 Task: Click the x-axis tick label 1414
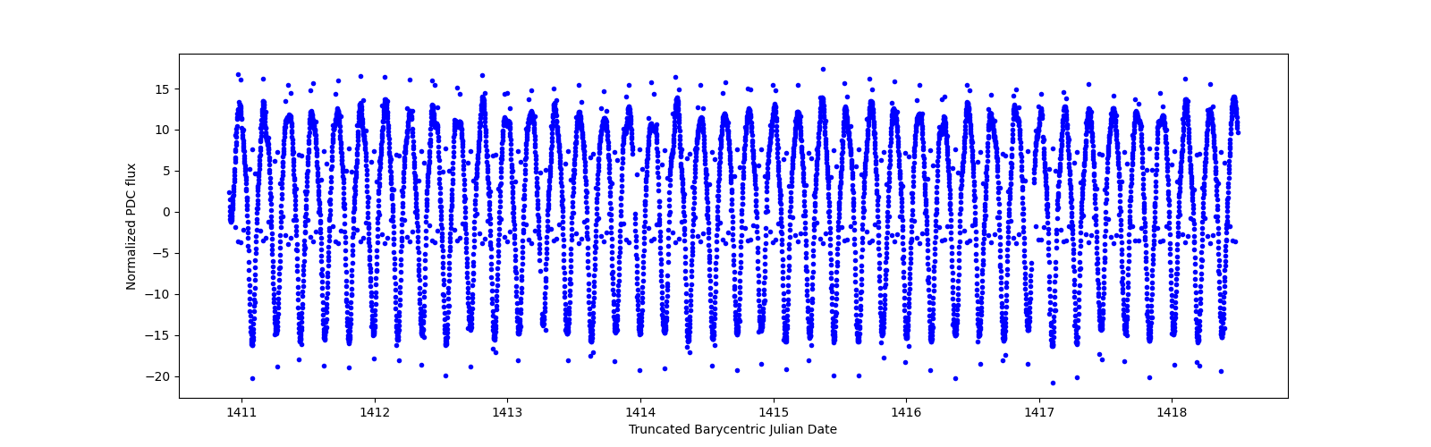[x=640, y=413]
